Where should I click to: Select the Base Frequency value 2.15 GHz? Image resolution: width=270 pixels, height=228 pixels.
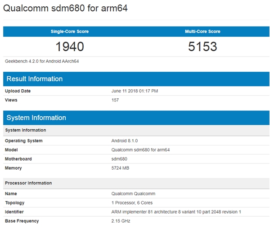(x=121, y=221)
